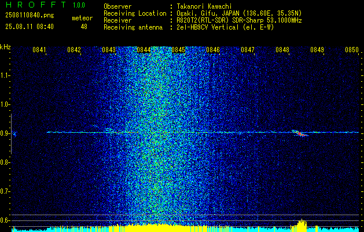
Task: Click the kHz axis unit label
Action: [5, 47]
